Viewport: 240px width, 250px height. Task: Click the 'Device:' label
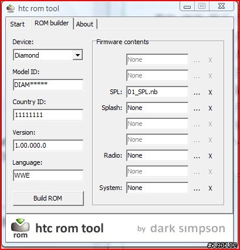23,42
